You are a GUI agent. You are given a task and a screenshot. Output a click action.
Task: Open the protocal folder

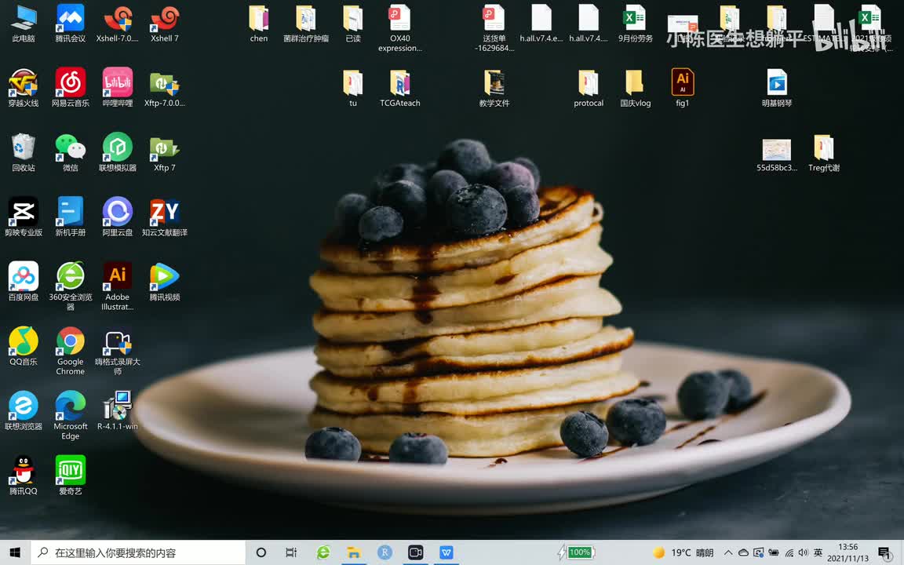click(588, 88)
